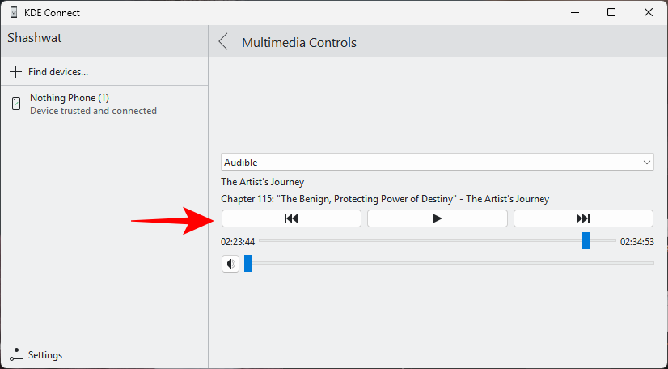Click the Settings sliders icon
Image resolution: width=668 pixels, height=369 pixels.
pyautogui.click(x=15, y=354)
